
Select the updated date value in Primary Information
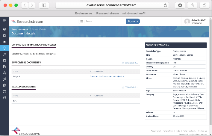pos(178,116)
